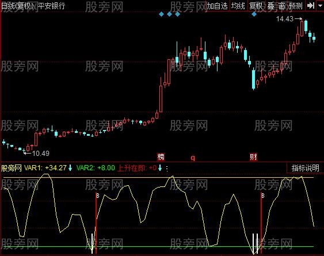This screenshot has width=324, height=256.
Task: Click the VAR2: +8.00 readout
Action: [96, 167]
